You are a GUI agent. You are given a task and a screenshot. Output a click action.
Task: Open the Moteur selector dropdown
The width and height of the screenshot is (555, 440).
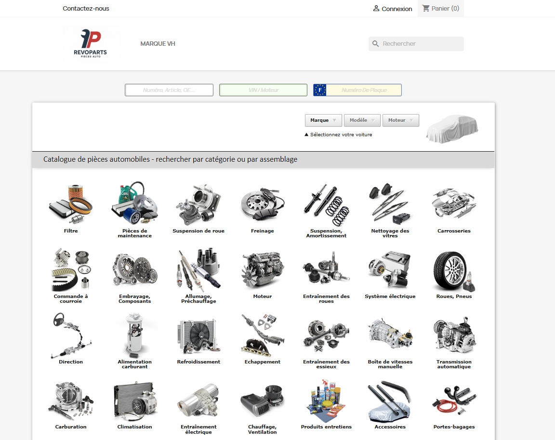click(x=400, y=120)
